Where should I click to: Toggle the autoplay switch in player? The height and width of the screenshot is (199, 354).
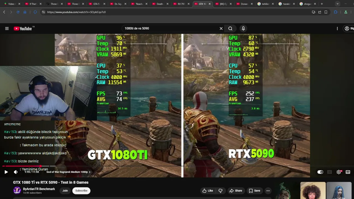click(320, 172)
